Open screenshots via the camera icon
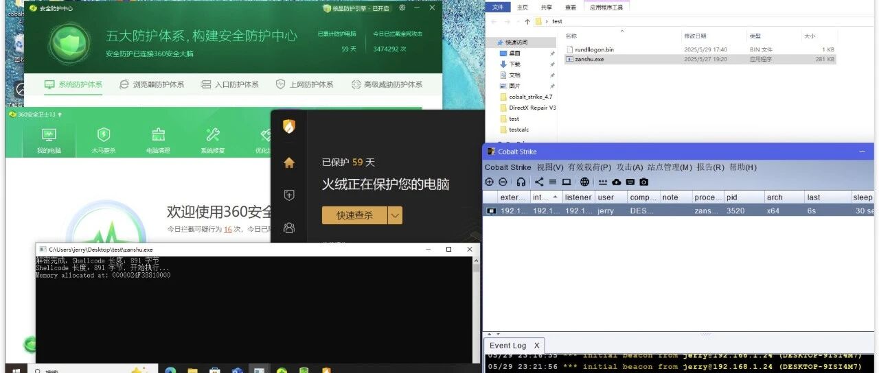 tap(643, 182)
